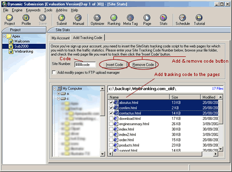Click the c:\backup\Webranking.com_old path field
Image resolution: width=232 pixels, height=172 pixels.
point(165,89)
